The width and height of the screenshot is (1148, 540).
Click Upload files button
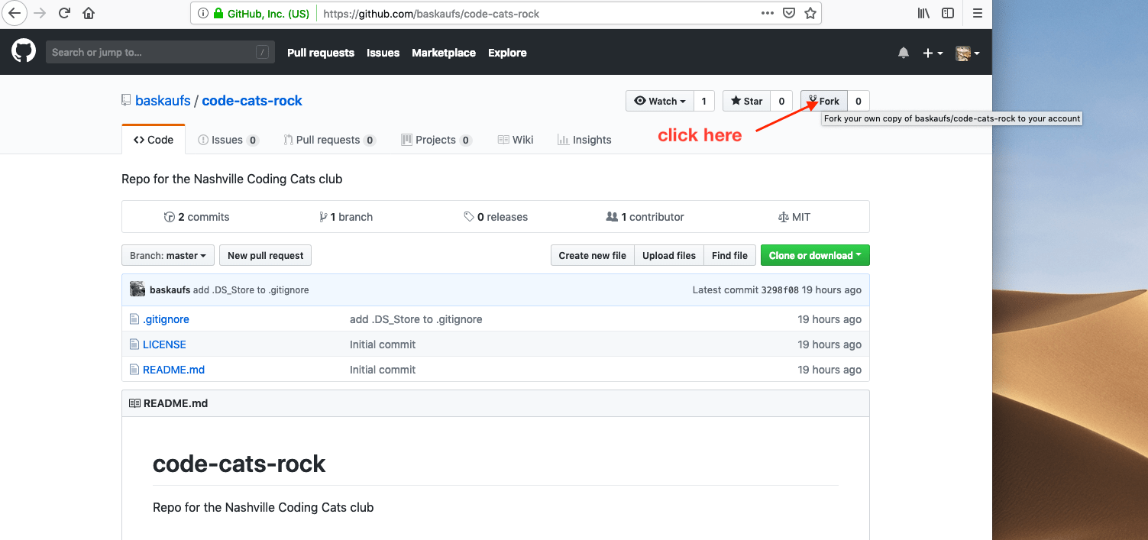click(669, 255)
